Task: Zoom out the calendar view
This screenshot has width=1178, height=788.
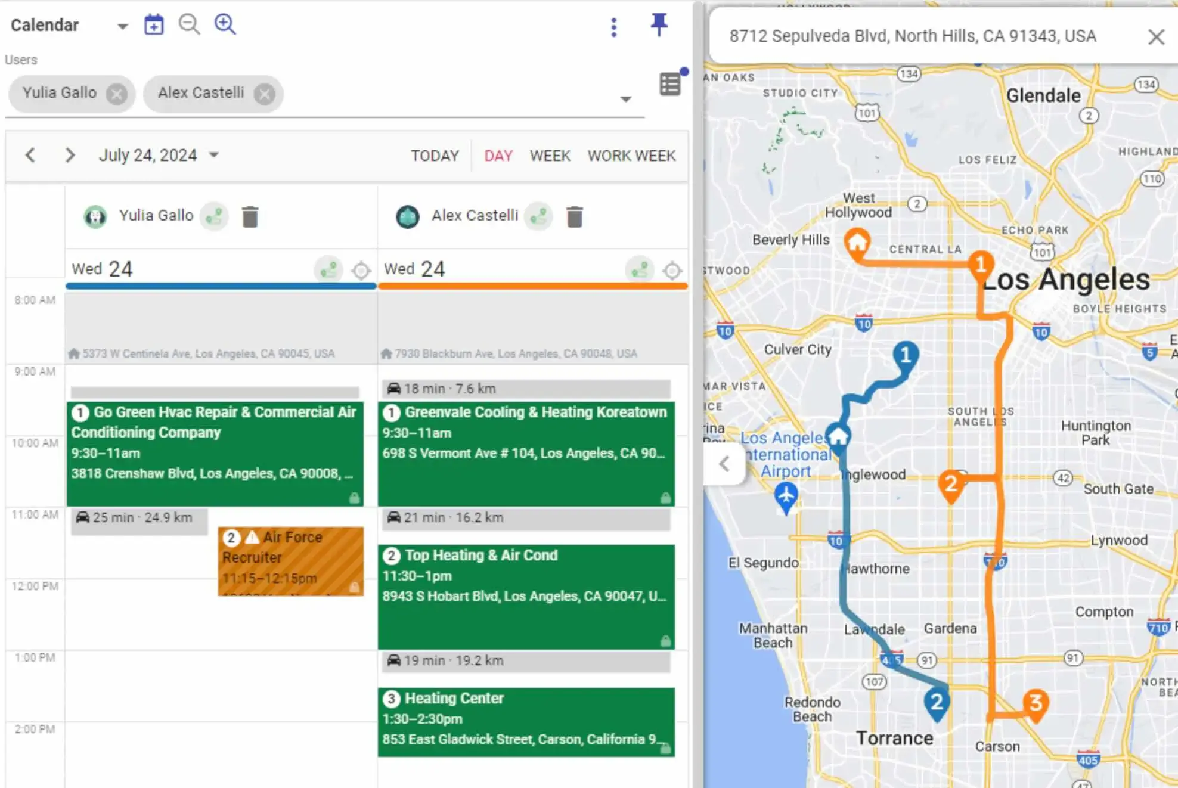Action: tap(189, 24)
